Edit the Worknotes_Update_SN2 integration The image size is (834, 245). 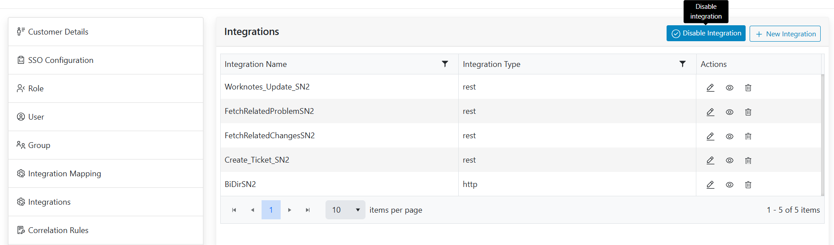click(710, 88)
